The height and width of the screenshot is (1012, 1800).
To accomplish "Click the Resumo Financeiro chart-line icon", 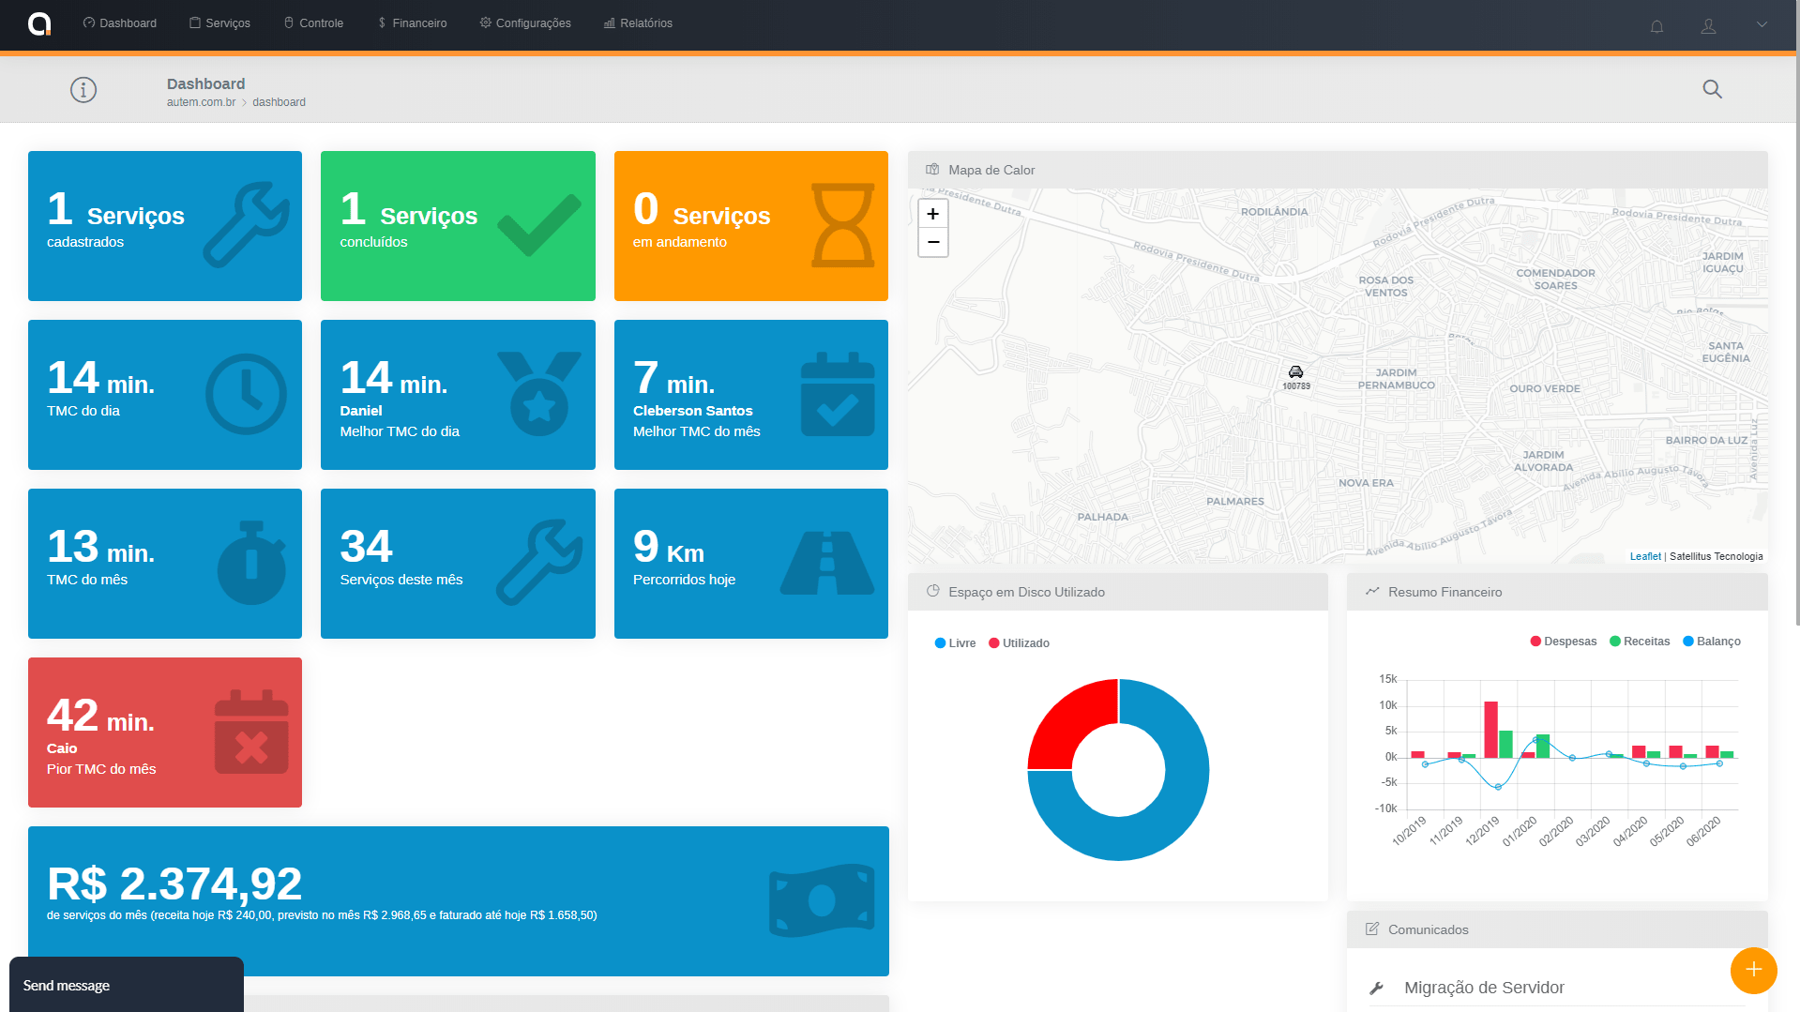I will [1372, 592].
